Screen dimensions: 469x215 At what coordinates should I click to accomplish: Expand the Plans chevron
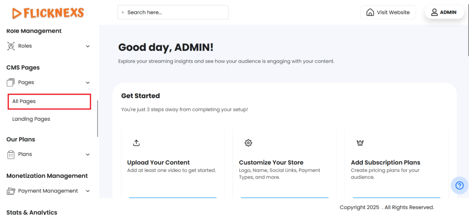(x=88, y=155)
